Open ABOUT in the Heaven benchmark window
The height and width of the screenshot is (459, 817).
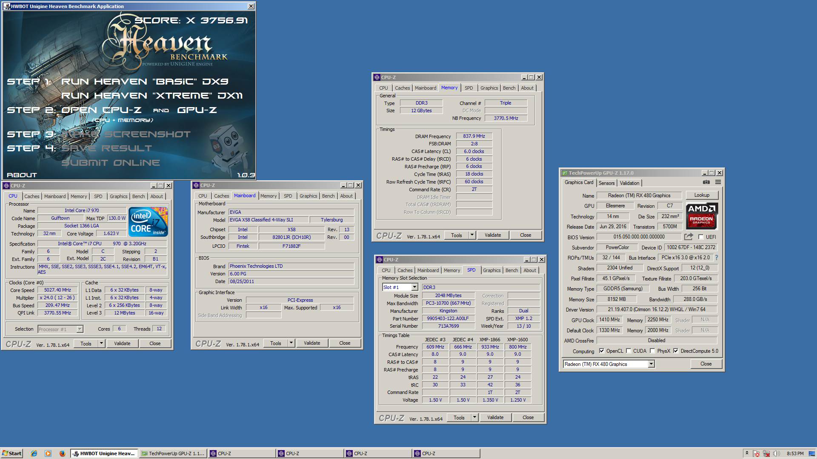coord(22,175)
